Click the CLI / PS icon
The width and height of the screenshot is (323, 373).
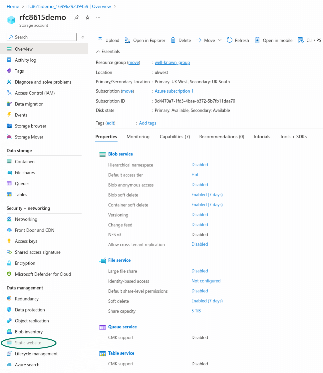[301, 40]
